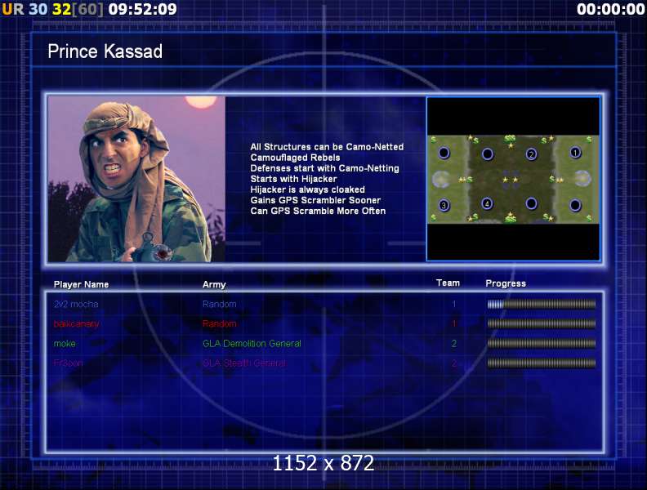Screen dimensions: 647x490
Task: Select empty start marker below marker 1
Action: [575, 205]
